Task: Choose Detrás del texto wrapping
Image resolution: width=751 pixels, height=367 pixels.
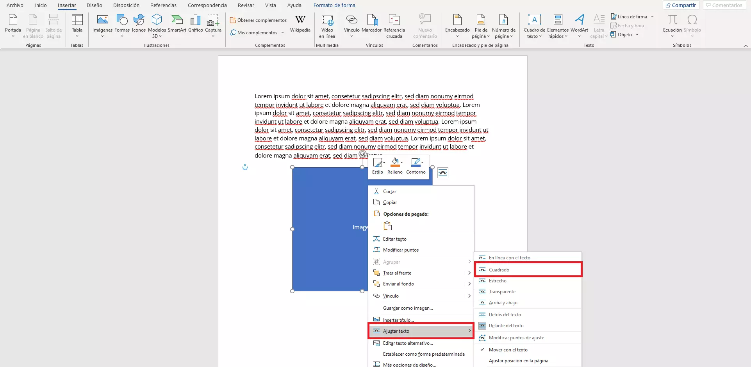Action: tap(528, 315)
